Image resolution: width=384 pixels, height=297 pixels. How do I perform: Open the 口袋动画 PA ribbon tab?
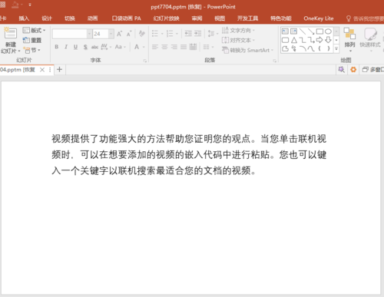click(x=127, y=18)
